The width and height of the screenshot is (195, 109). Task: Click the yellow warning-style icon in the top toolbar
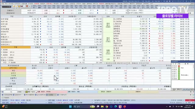coord(19,6)
